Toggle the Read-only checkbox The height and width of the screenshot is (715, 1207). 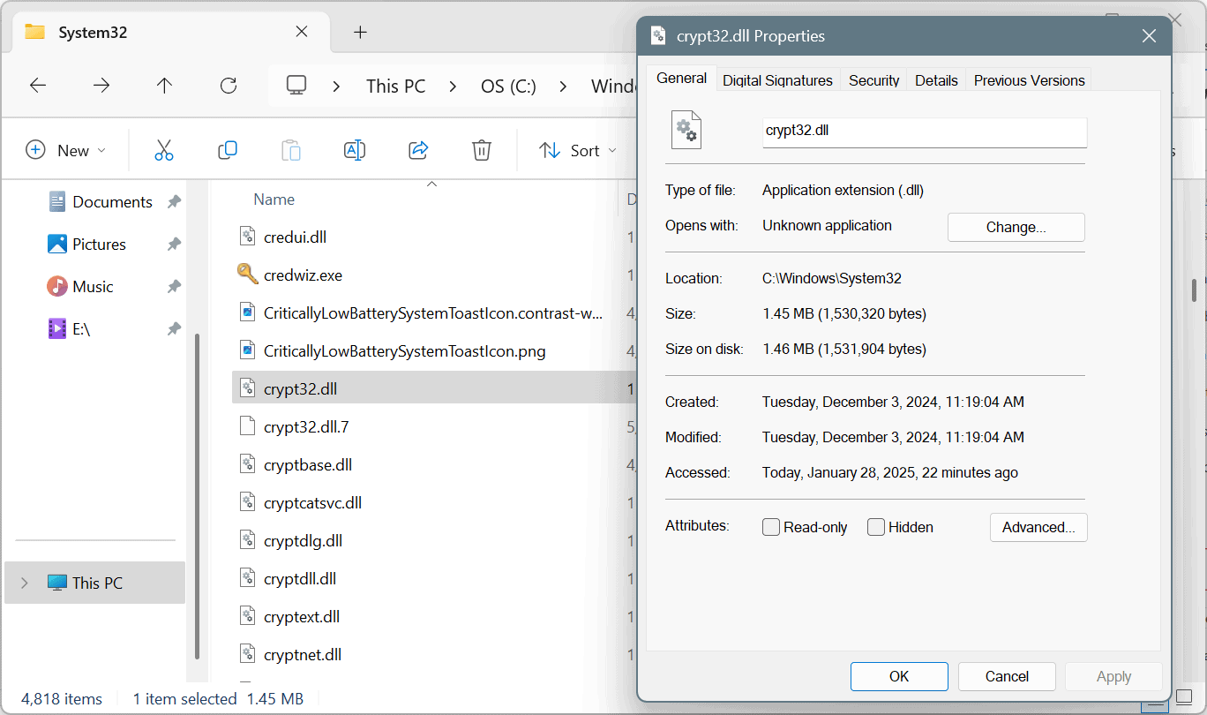coord(771,527)
